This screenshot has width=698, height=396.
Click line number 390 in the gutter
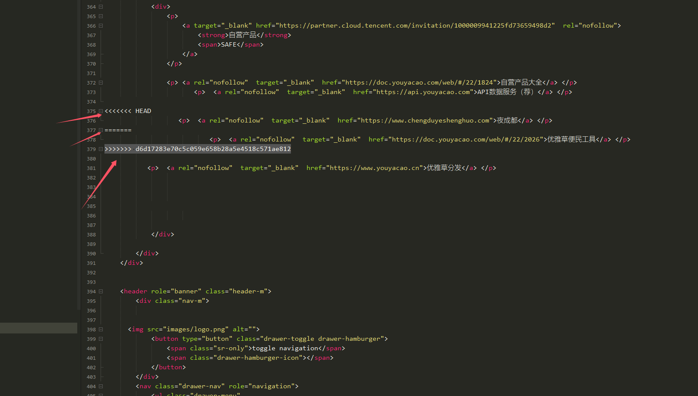(91, 253)
